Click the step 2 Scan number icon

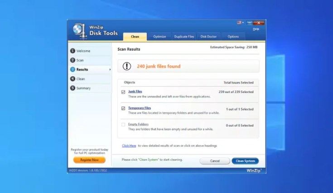point(72,60)
